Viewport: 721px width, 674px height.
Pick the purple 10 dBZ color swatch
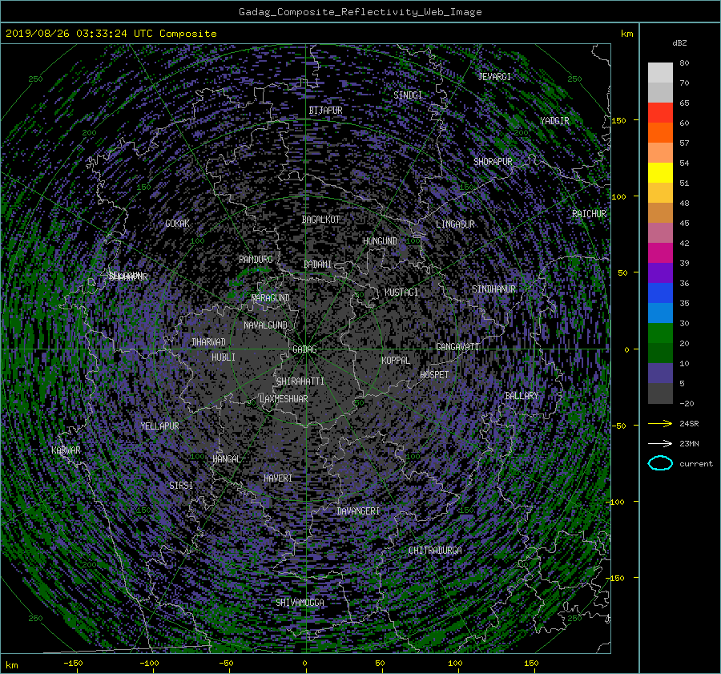[660, 373]
